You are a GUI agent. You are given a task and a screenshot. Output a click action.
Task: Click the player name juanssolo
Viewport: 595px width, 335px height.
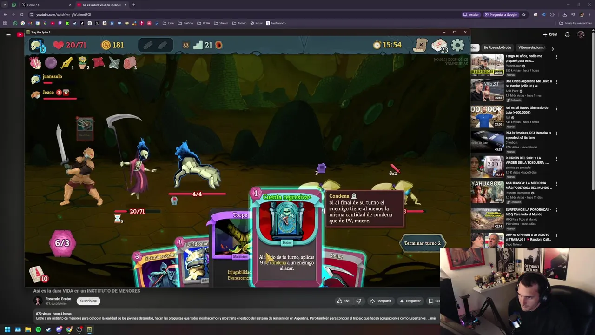pyautogui.click(x=52, y=76)
